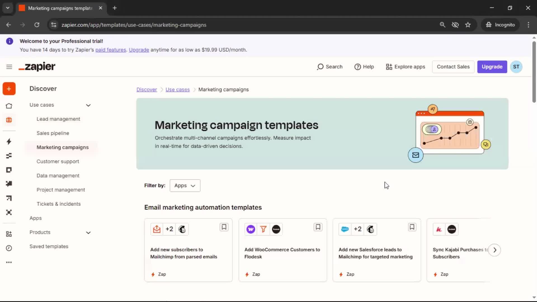Select Data management in sidebar
The image size is (537, 302).
point(58,176)
